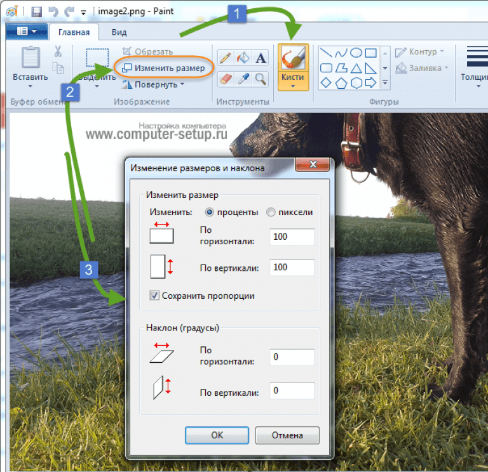Click skew По горизонтали field with 0

[x=292, y=357]
